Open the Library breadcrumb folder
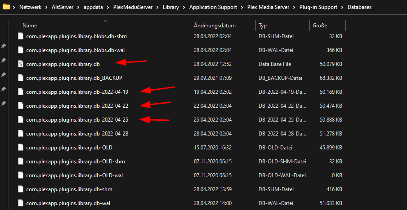The image size is (407, 210). (x=171, y=7)
